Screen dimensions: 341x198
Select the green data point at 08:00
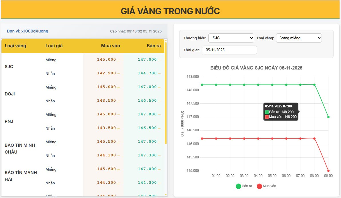pyautogui.click(x=314, y=85)
